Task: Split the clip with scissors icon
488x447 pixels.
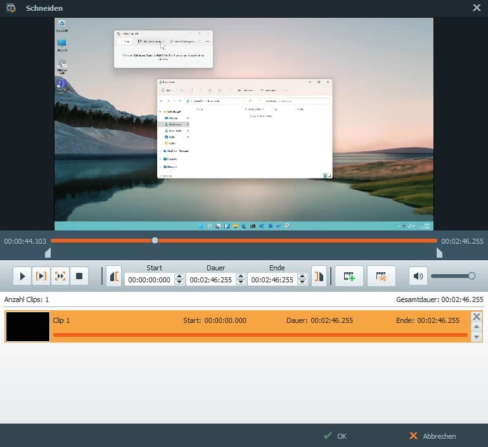Action: click(381, 276)
